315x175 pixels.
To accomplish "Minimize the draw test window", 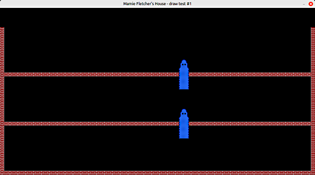I will point(304,4).
